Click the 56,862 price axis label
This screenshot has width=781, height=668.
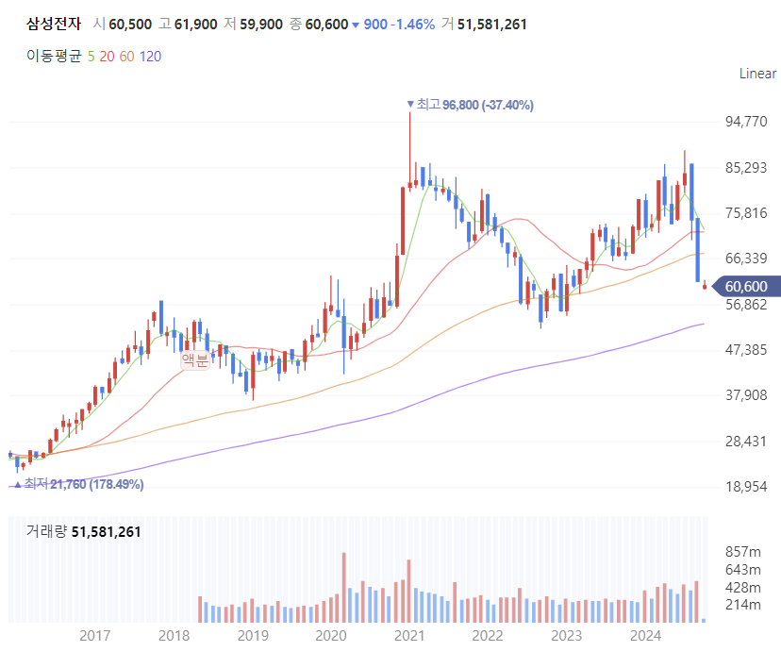(746, 305)
